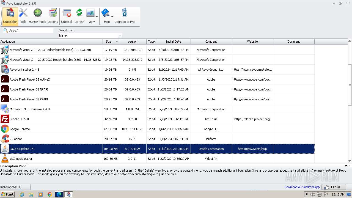This screenshot has height=198, width=352.
Task: Activate Hunter Mode
Action: pos(37,16)
